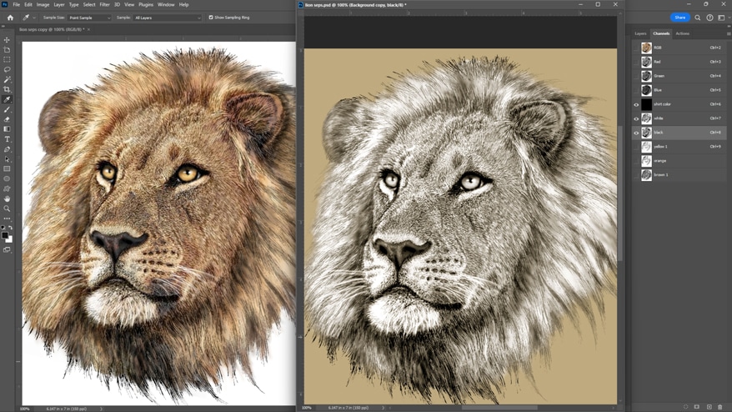This screenshot has height=412, width=732.
Task: Hide the shirt color channel
Action: click(636, 104)
